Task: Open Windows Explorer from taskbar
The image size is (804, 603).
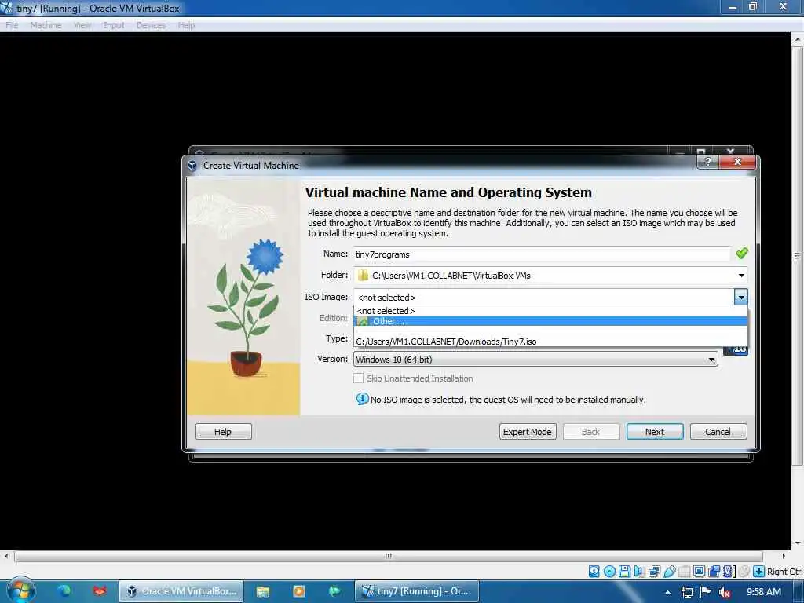Action: coord(262,591)
